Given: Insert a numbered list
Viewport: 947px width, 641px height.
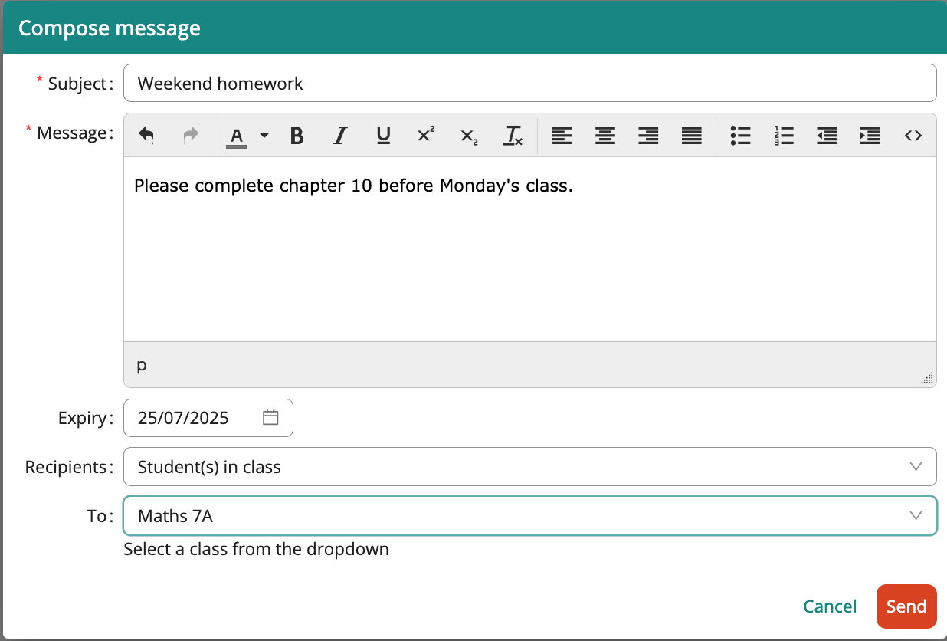Looking at the screenshot, I should tap(784, 135).
